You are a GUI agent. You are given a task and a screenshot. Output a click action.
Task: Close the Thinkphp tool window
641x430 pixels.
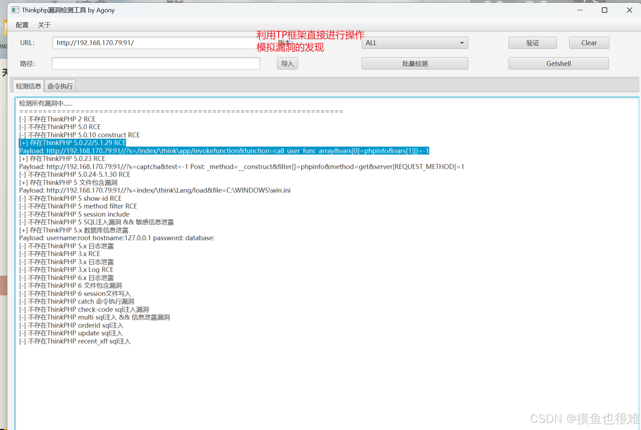click(629, 10)
